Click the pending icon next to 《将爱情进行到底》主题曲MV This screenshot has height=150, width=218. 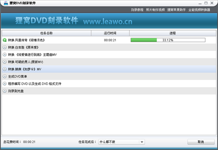coord(5,55)
